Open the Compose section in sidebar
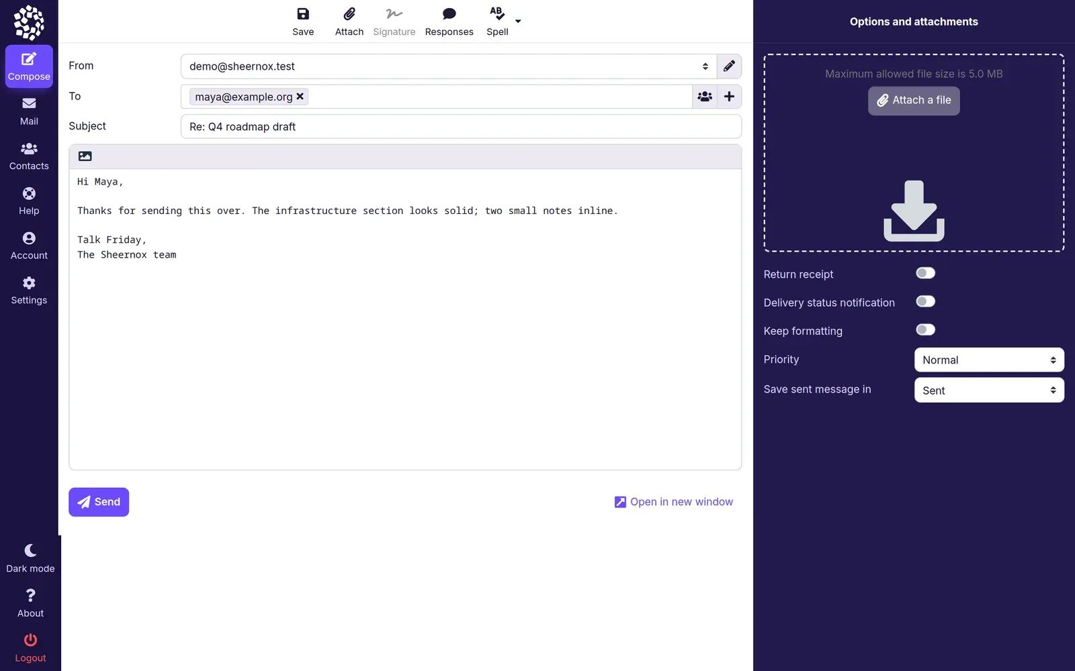 point(29,66)
